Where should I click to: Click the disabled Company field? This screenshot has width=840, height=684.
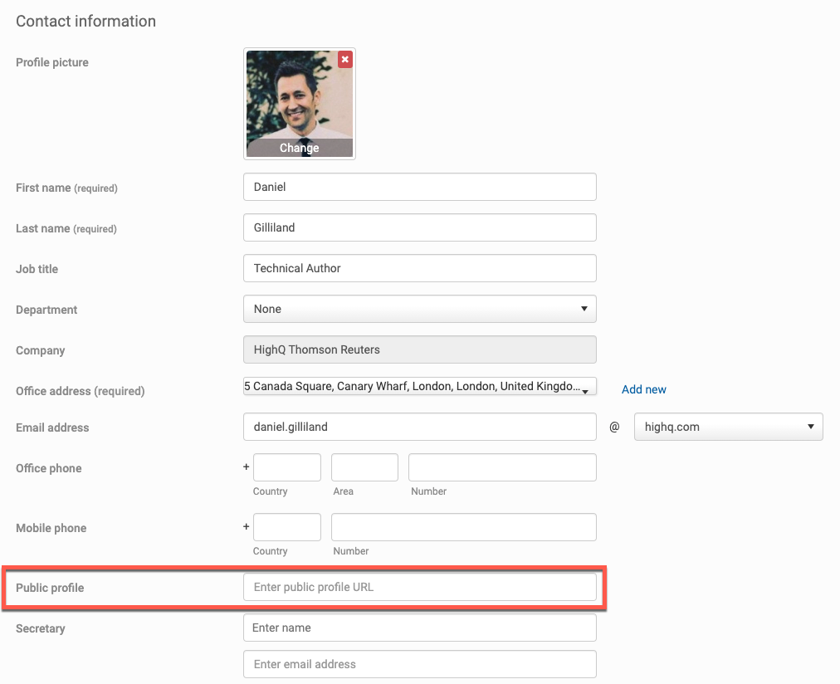[419, 349]
